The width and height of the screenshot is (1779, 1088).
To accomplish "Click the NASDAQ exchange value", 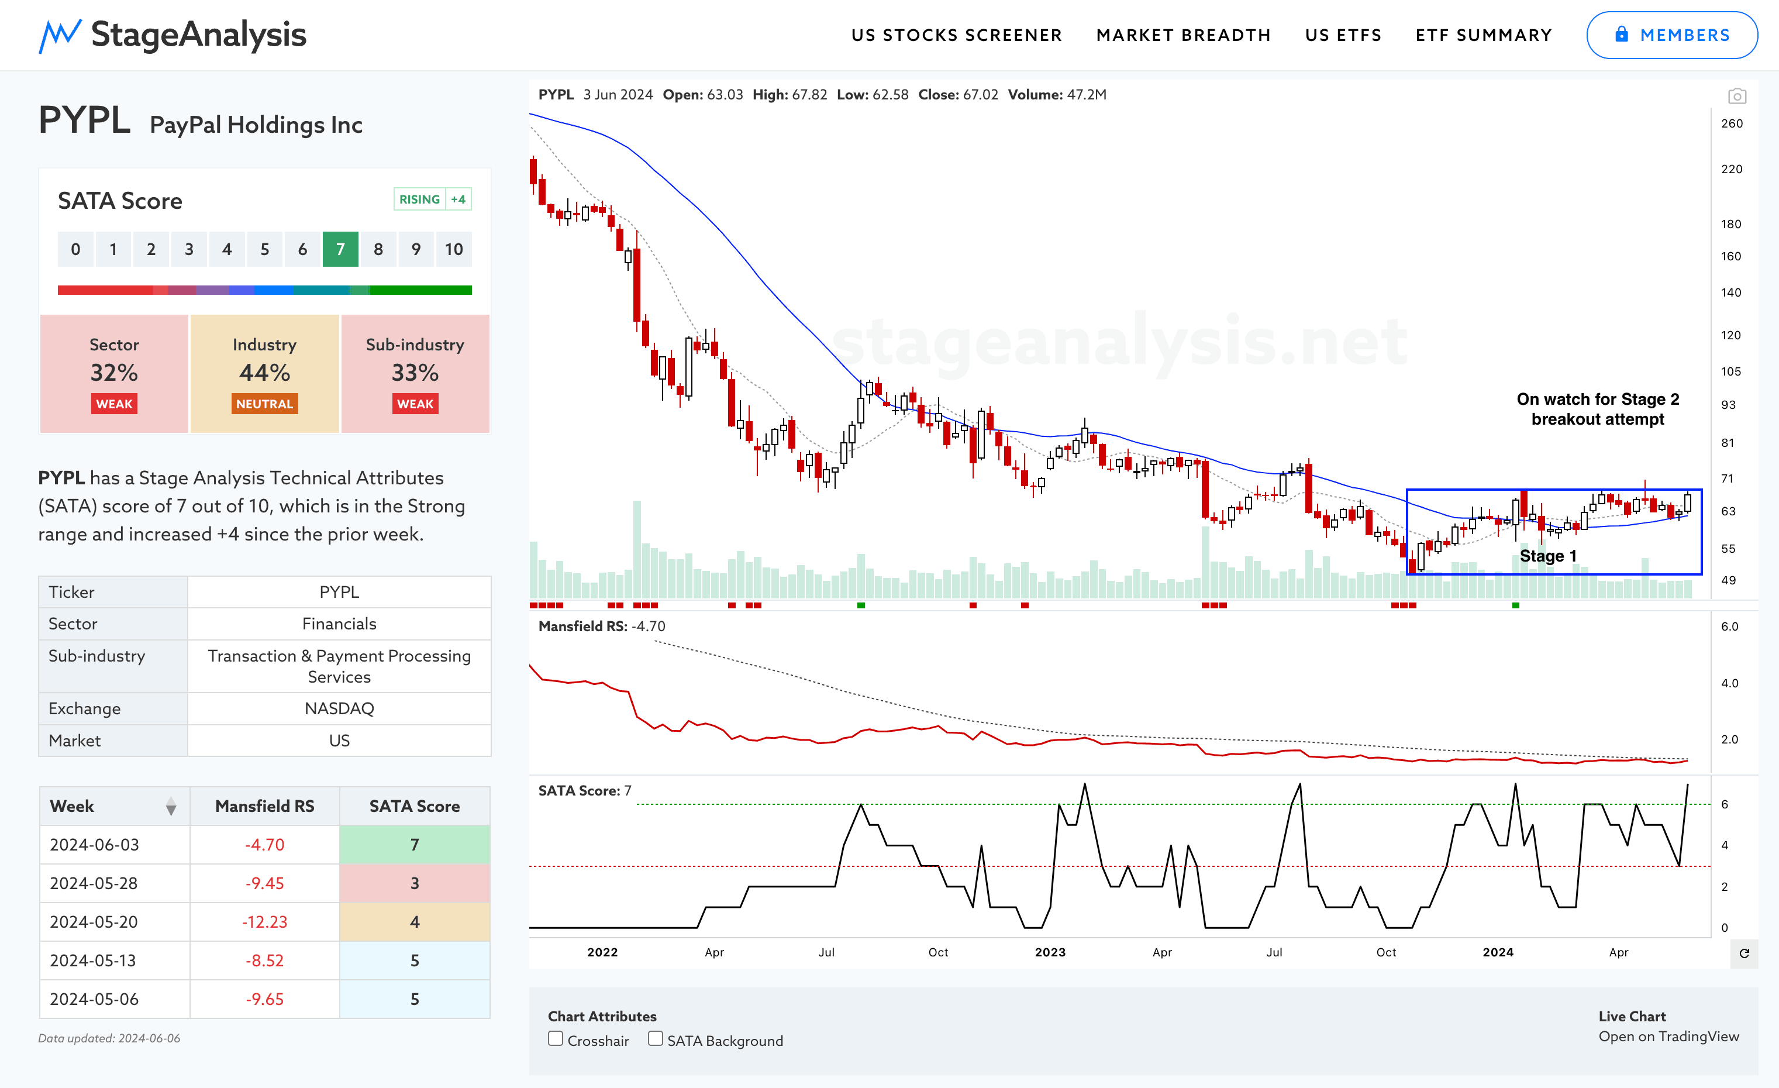I will (339, 709).
